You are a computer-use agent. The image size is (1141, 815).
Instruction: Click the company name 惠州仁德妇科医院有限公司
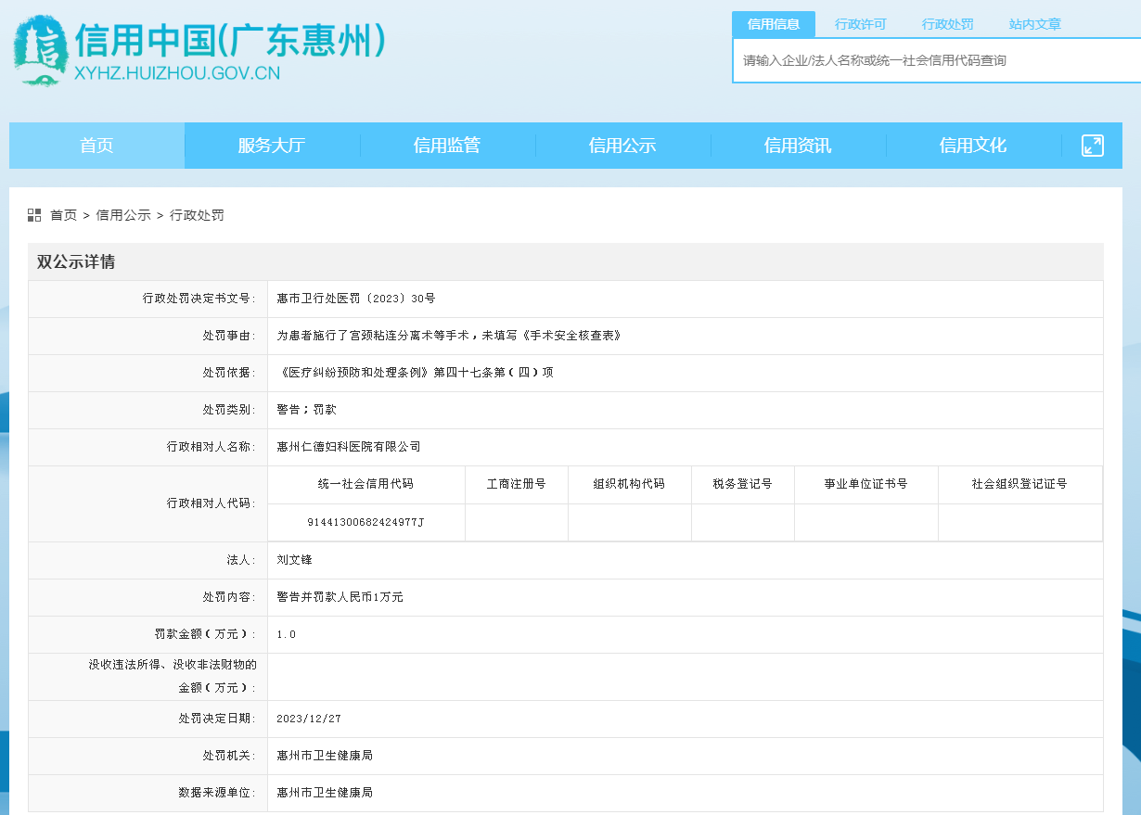tap(349, 447)
